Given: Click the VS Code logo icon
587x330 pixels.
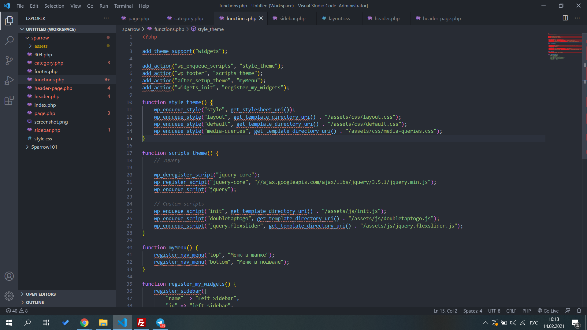Looking at the screenshot, I should coord(7,6).
